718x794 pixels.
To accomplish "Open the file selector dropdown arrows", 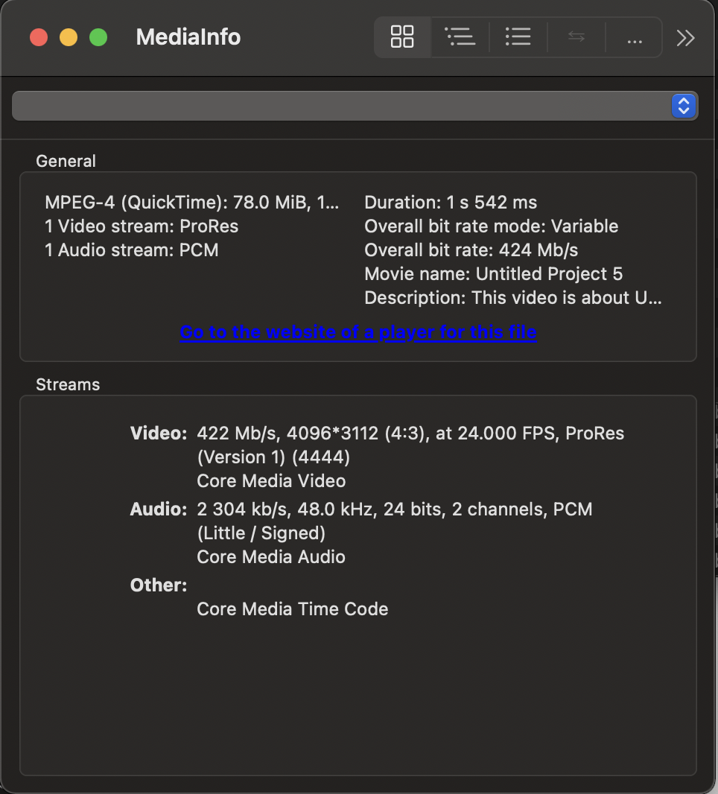I will click(x=684, y=106).
